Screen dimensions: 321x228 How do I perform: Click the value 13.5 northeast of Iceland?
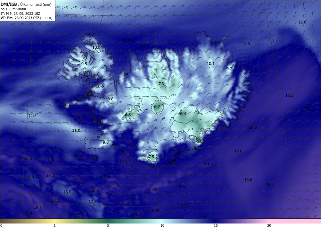click(x=246, y=43)
